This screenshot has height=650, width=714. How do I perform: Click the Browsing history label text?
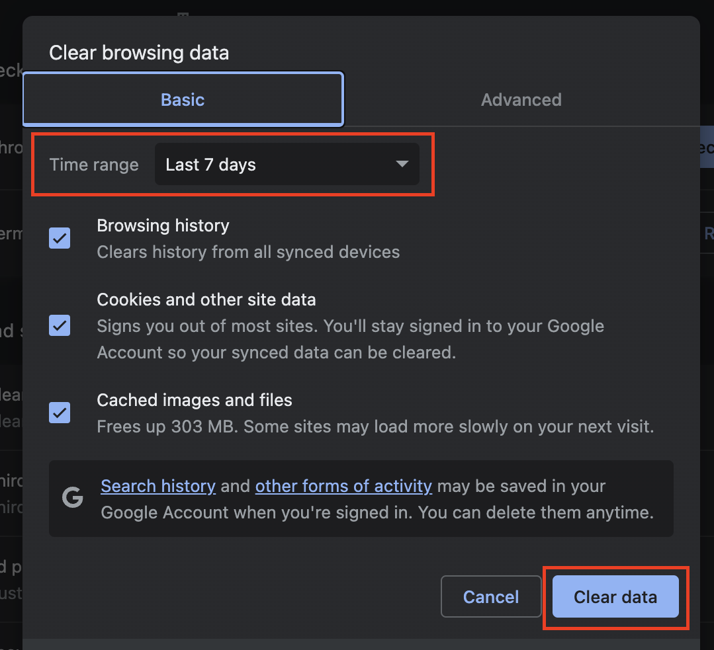pos(163,225)
